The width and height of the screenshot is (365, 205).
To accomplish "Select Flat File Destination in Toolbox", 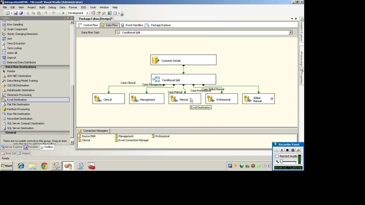I will tap(35, 104).
